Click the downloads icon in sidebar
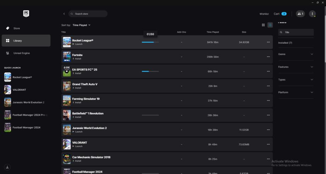This screenshot has width=326, height=174. click(7, 167)
